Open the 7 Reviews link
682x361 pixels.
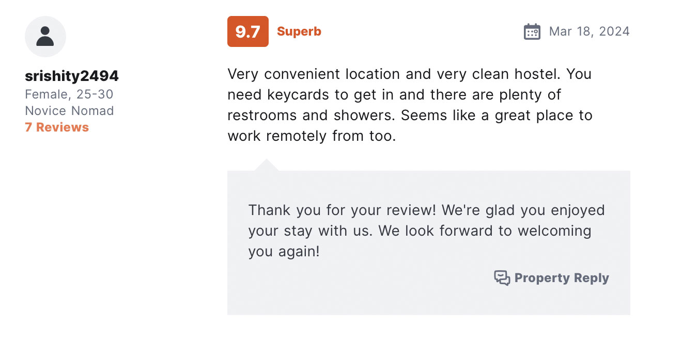pyautogui.click(x=57, y=127)
